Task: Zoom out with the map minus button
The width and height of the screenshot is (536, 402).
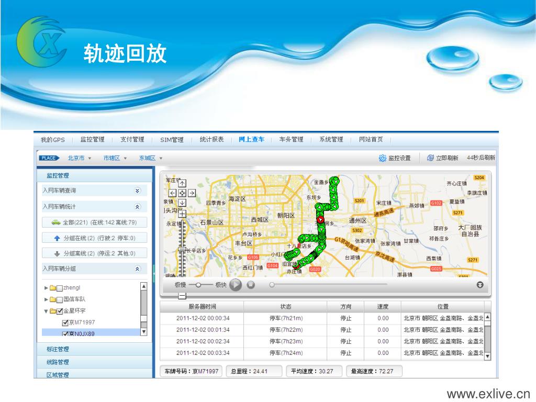Action: point(182,296)
